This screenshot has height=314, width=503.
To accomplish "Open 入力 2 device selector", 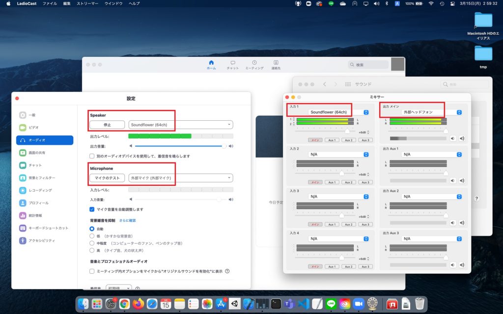I will tap(339, 155).
